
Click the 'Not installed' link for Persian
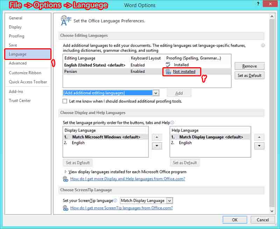coord(184,72)
